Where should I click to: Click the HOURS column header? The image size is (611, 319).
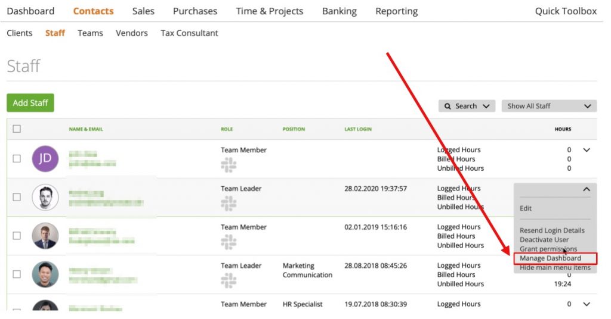pos(563,129)
